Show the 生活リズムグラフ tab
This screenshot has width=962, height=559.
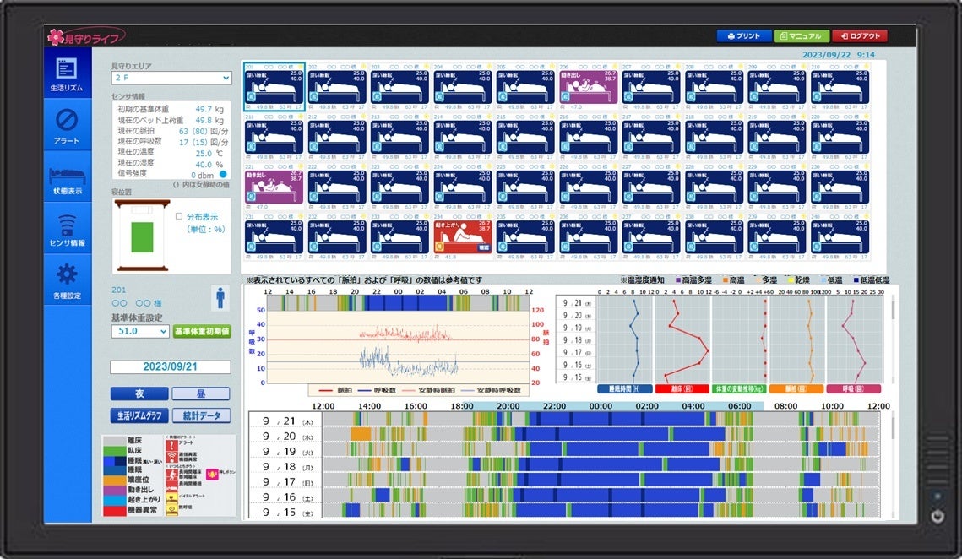(139, 415)
